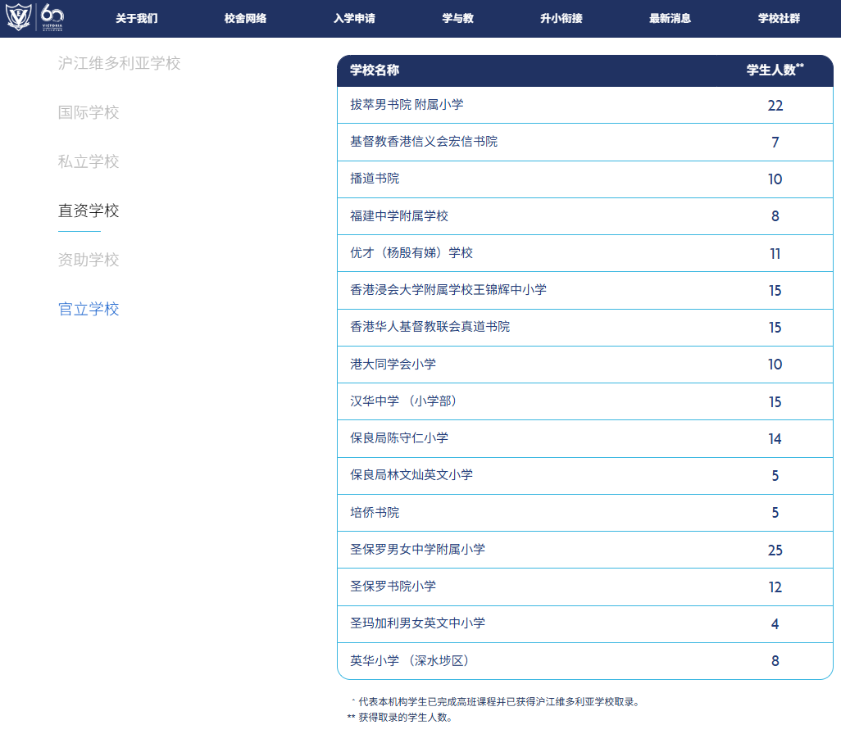
Task: Click student count 4 for 圣玛加利
Action: point(775,624)
